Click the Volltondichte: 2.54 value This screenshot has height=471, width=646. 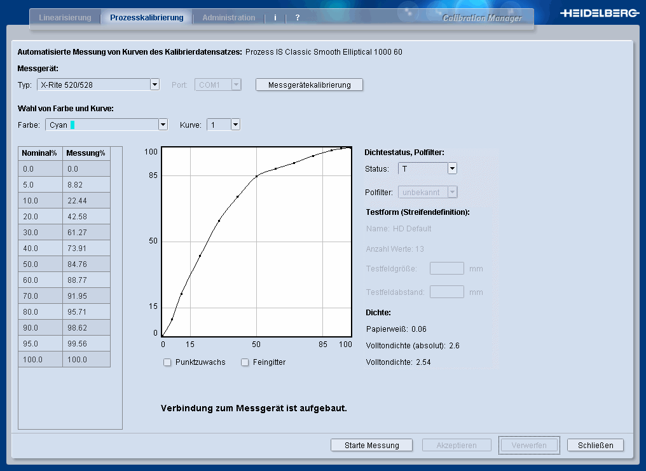[399, 362]
